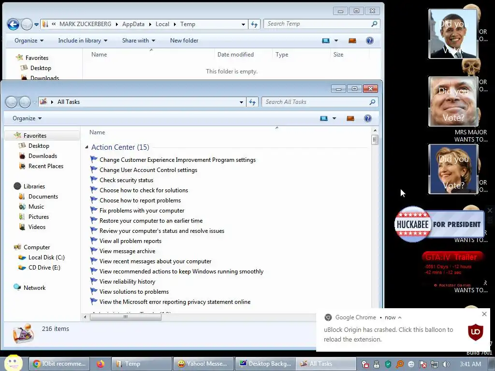Click MARK ZUCKERBERG in the breadcrumb path

[85, 24]
